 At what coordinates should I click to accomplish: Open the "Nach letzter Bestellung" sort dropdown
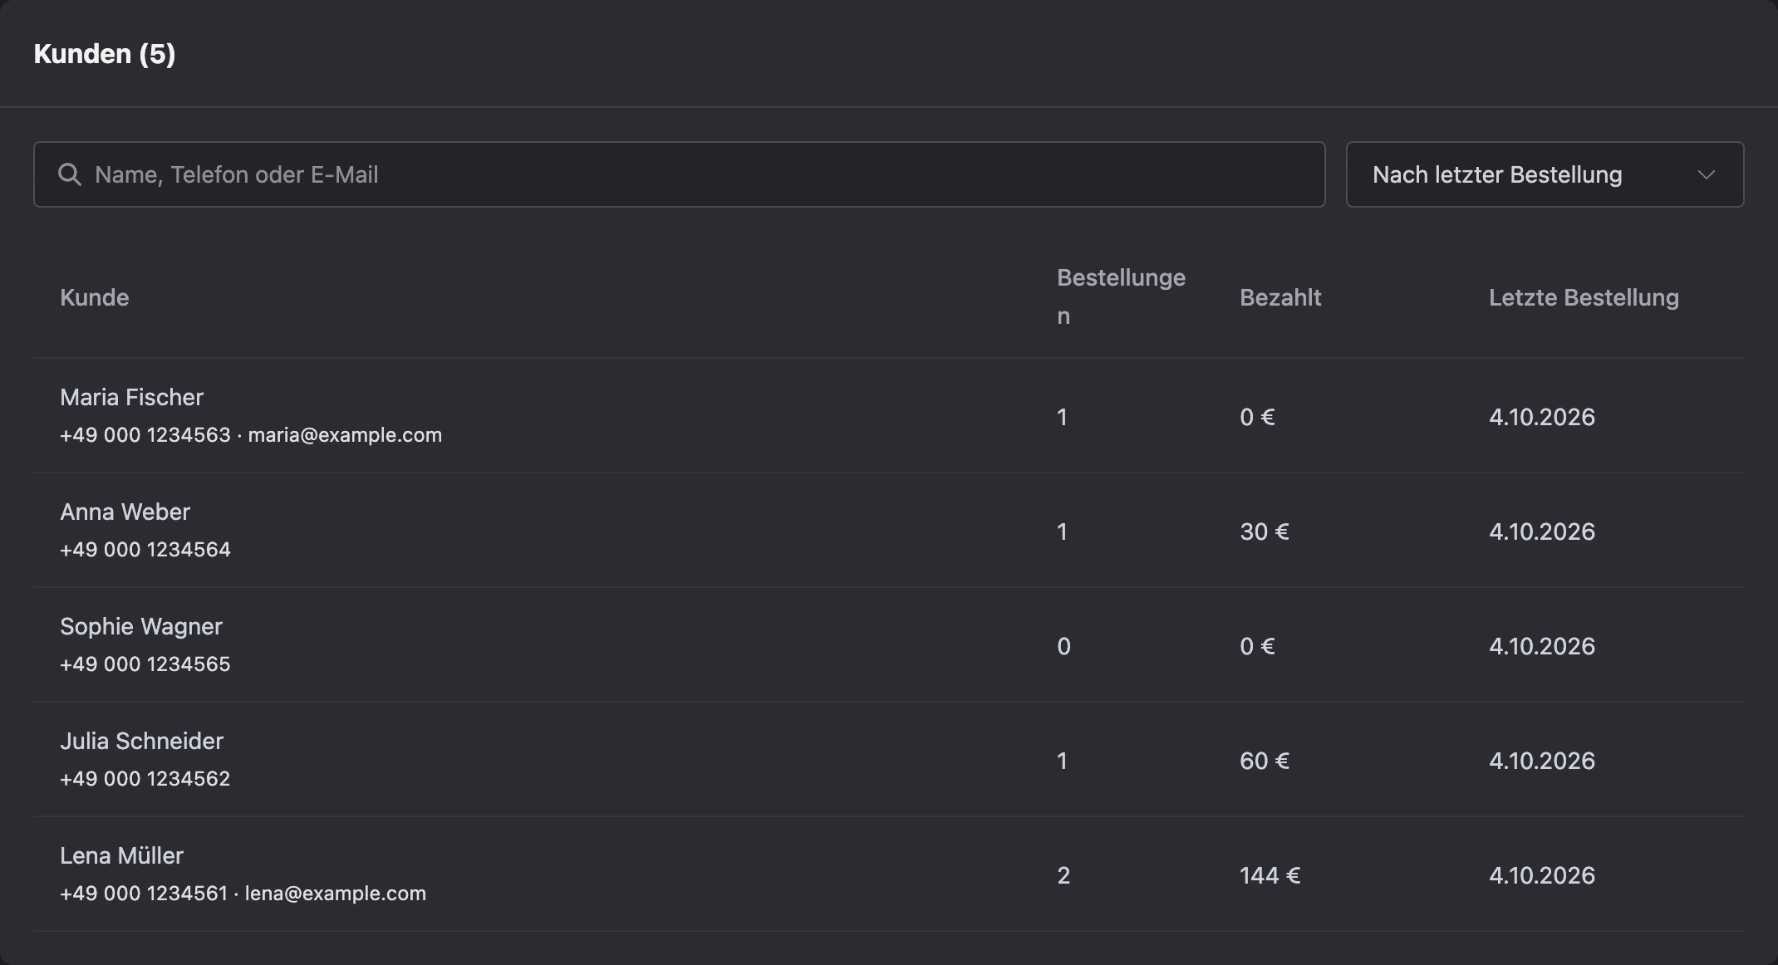(x=1545, y=174)
